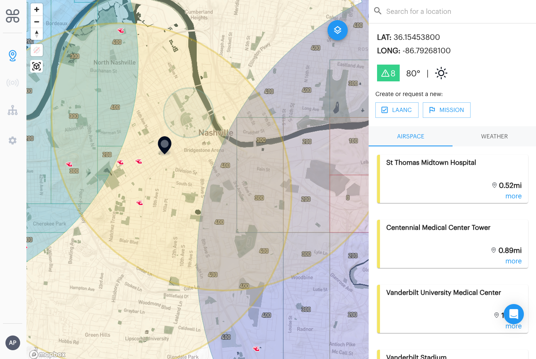
Task: Click the Nashville city label on the map
Action: point(216,133)
